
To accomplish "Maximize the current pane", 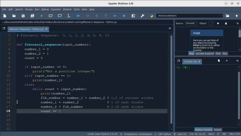I will [133, 16].
